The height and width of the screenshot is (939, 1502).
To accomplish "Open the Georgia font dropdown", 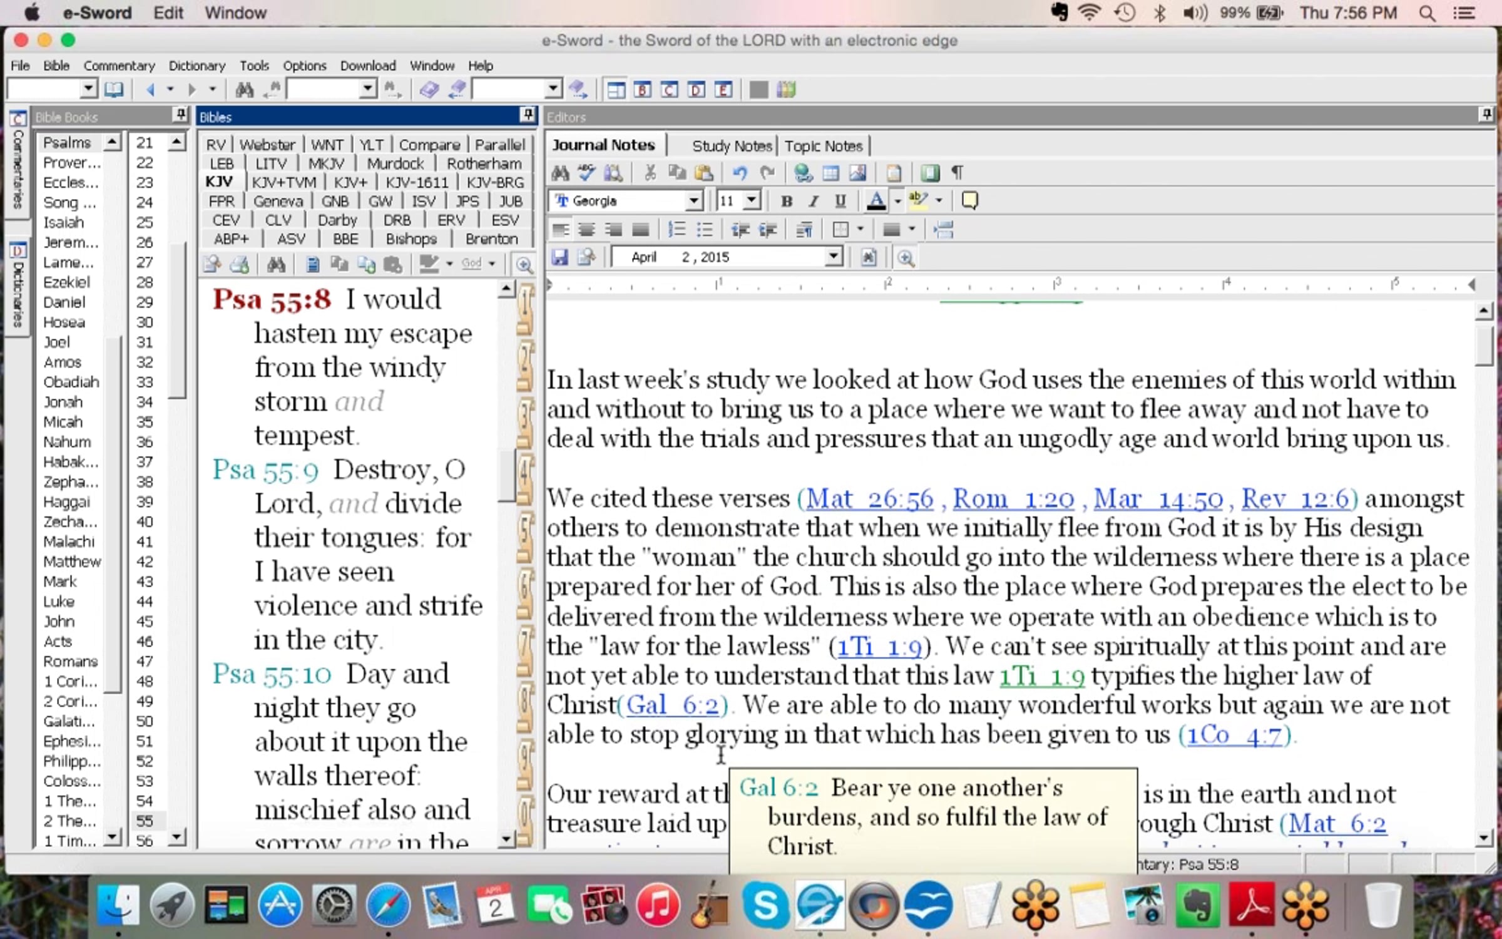I will 693,201.
